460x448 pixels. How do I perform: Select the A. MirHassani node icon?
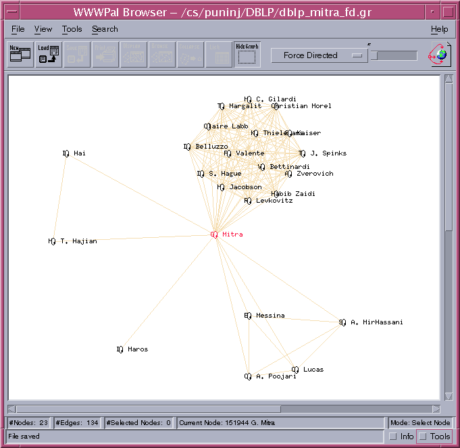pos(342,322)
